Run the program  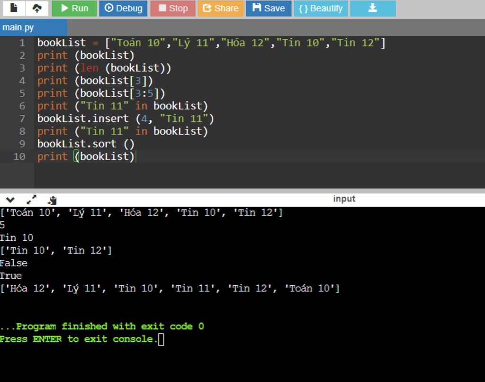pyautogui.click(x=74, y=9)
